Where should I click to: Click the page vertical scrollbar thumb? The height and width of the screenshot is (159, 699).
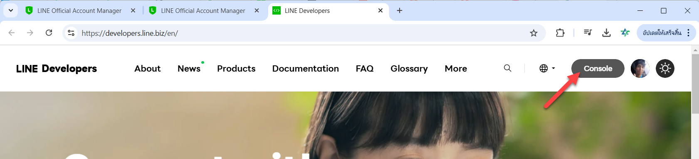(x=695, y=84)
